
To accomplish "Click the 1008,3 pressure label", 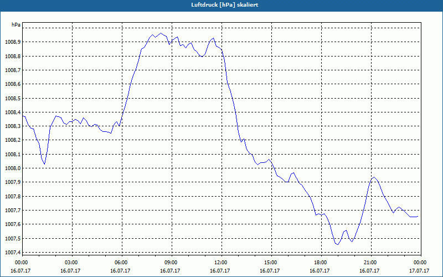I will [13, 126].
